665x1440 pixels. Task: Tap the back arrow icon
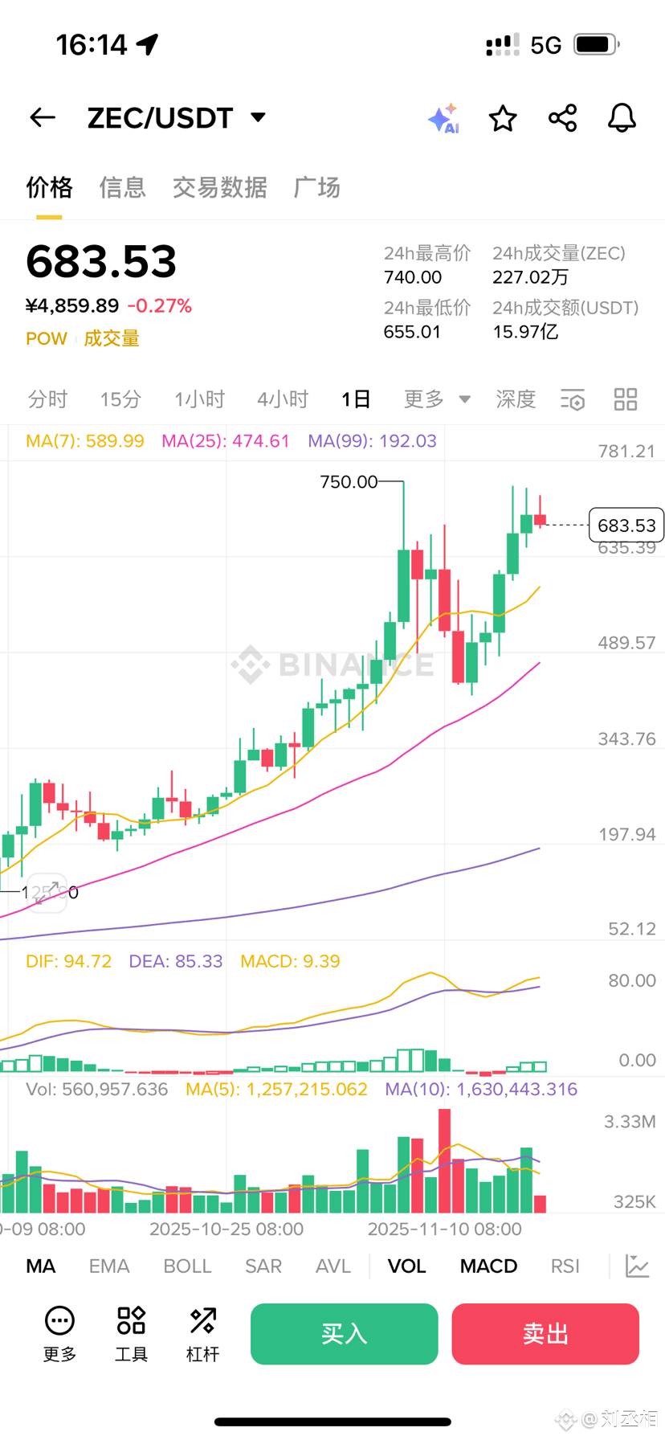[x=43, y=118]
